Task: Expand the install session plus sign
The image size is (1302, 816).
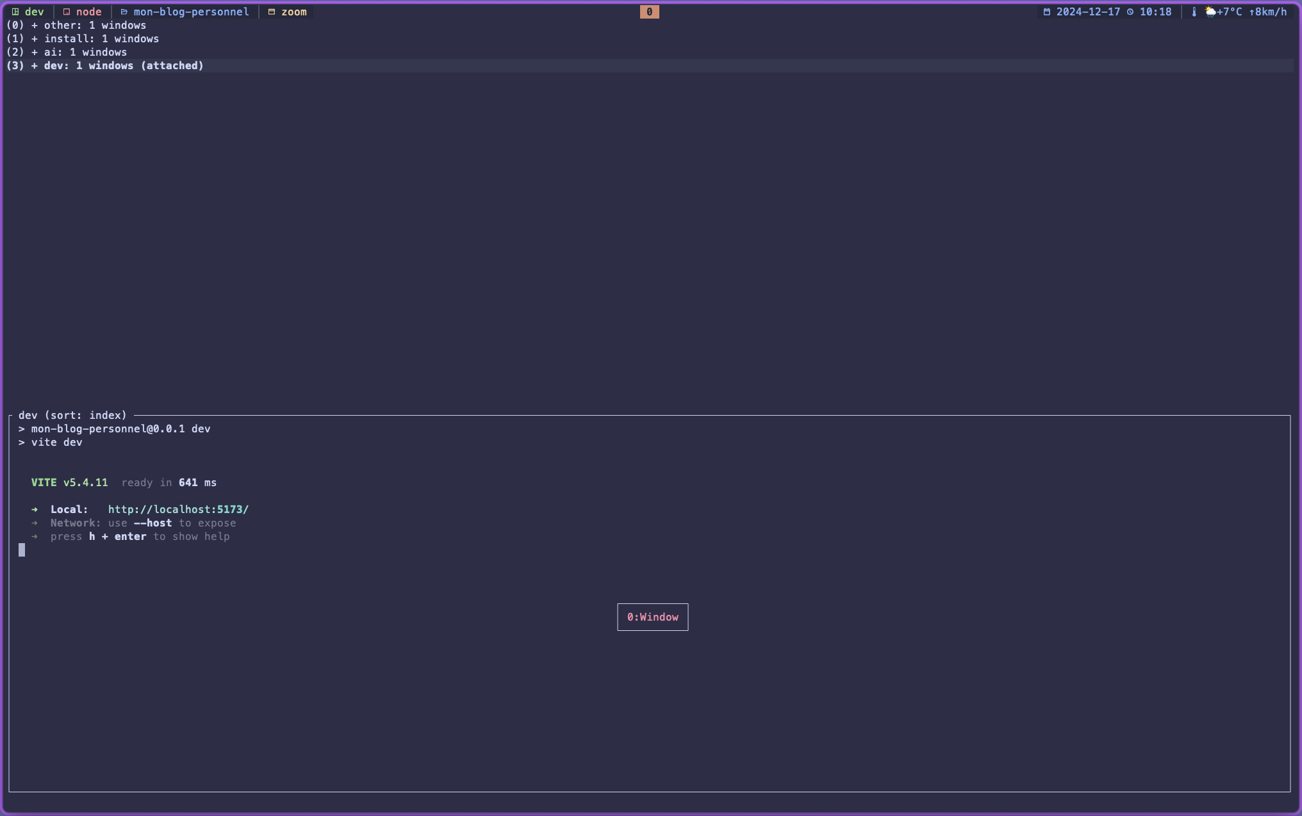Action: [x=35, y=38]
